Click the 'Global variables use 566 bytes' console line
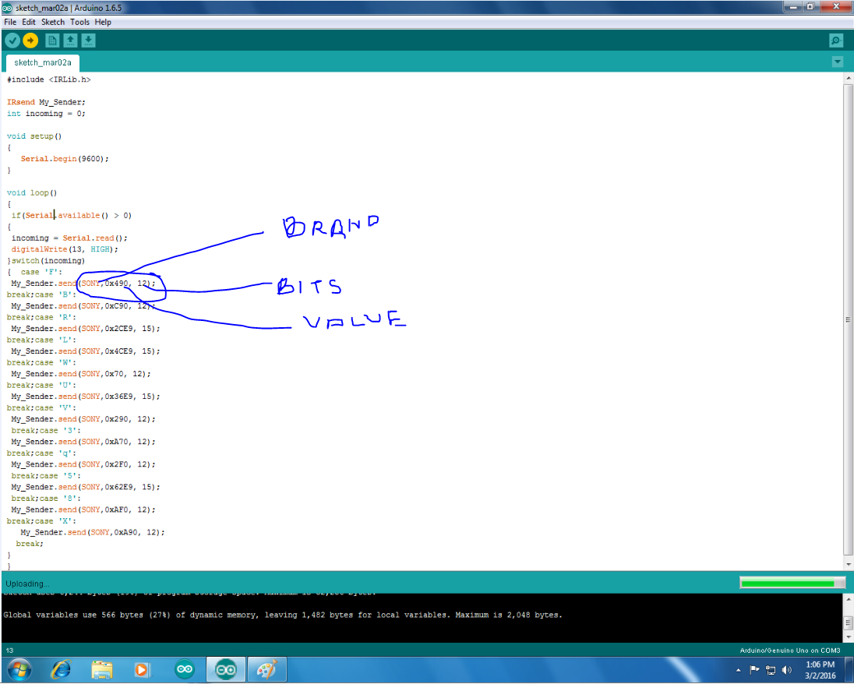Image resolution: width=854 pixels, height=684 pixels. click(283, 615)
